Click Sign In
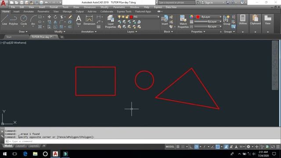Image resolution: width=281 pixels, height=158 pixels. (x=209, y=3)
